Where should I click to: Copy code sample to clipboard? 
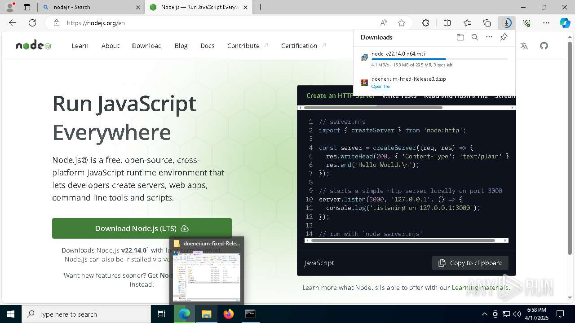(470, 263)
